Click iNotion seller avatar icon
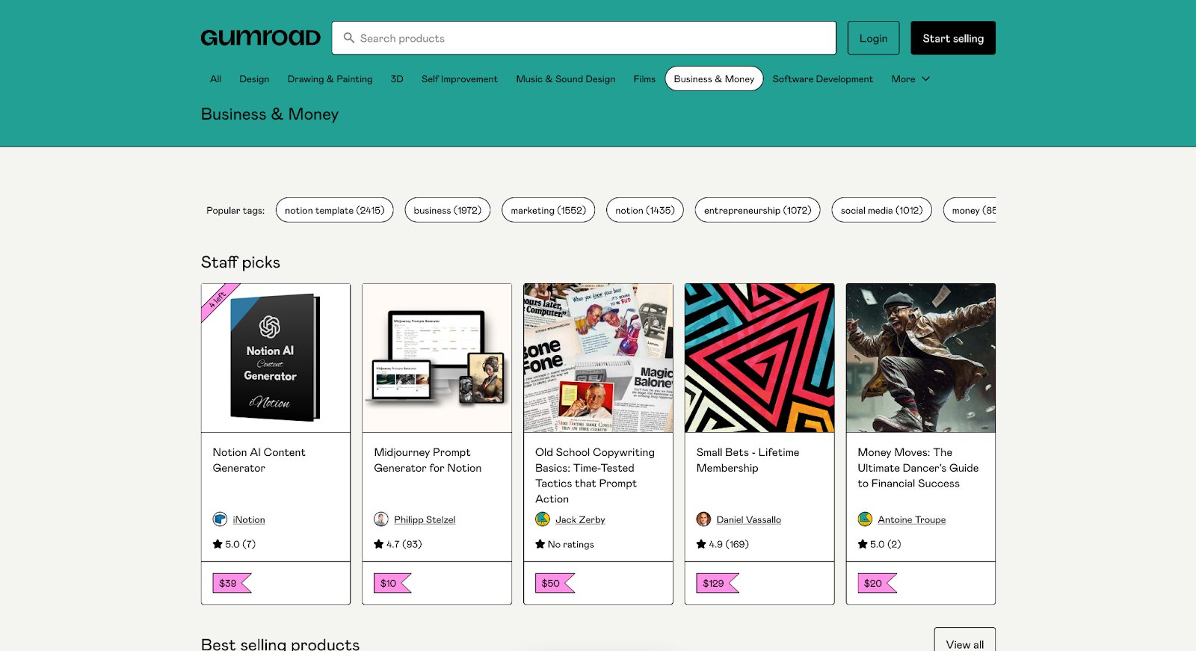 220,519
